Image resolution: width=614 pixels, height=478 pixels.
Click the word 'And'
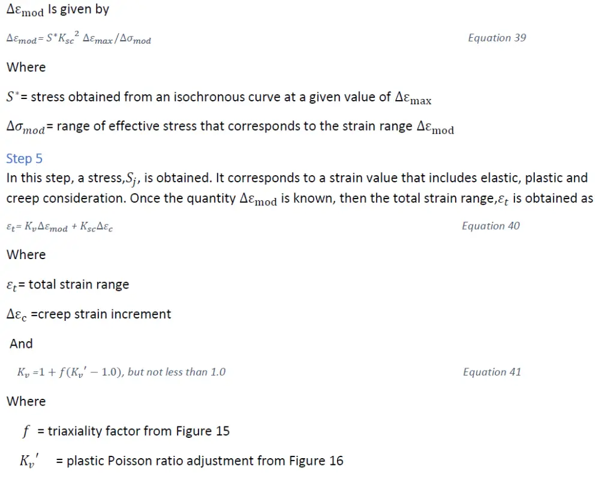point(21,344)
